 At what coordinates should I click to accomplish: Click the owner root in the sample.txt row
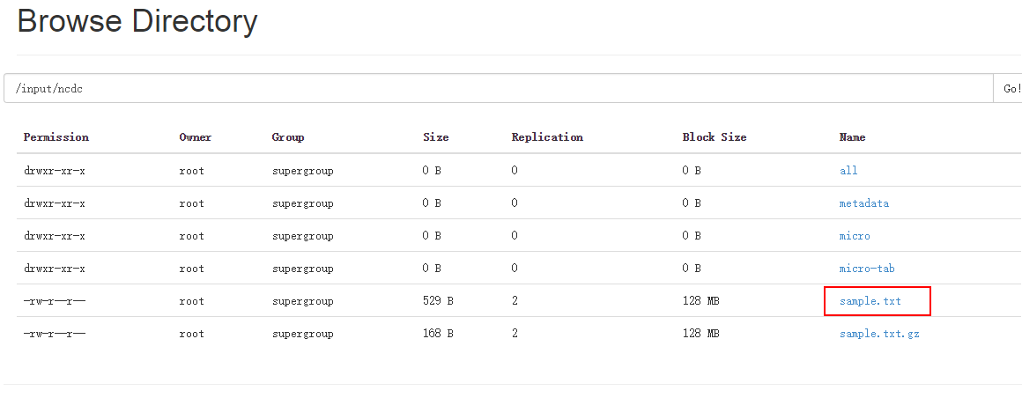192,301
